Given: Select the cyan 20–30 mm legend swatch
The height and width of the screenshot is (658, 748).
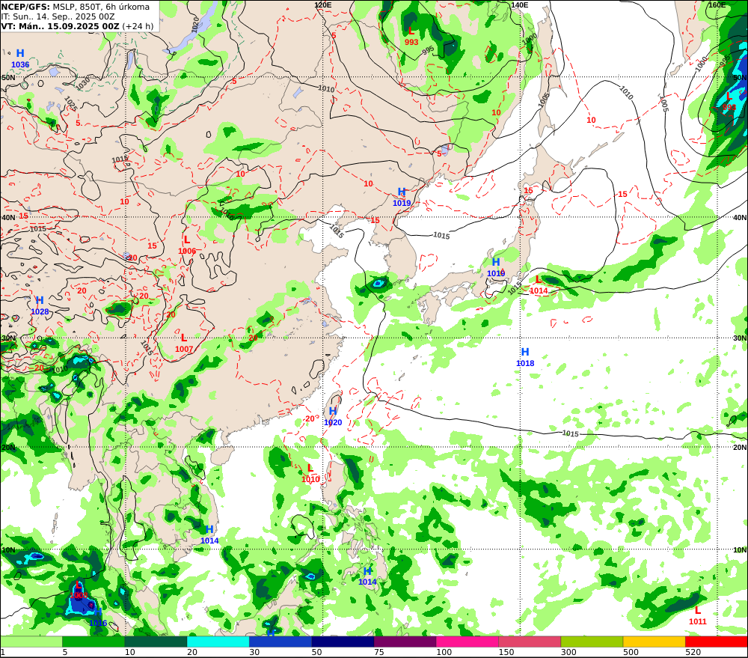Looking at the screenshot, I should pos(218,642).
